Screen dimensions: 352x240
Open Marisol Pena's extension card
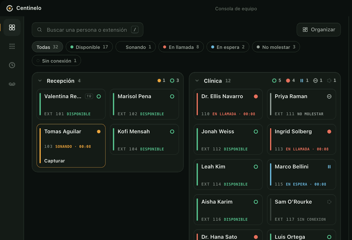144,104
